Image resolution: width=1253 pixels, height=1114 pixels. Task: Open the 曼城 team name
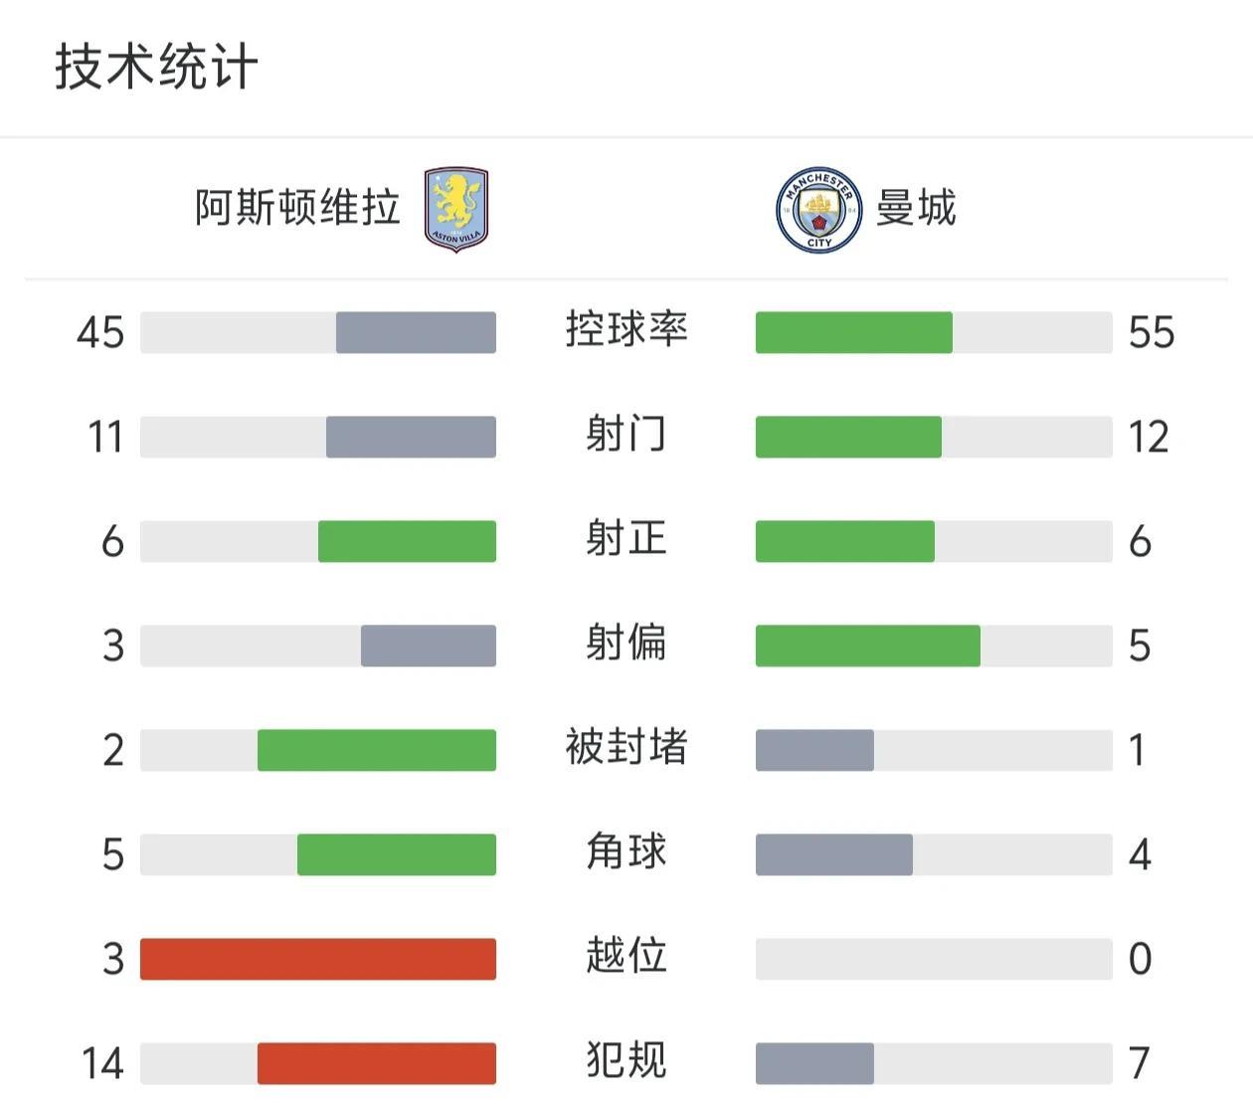click(x=916, y=208)
